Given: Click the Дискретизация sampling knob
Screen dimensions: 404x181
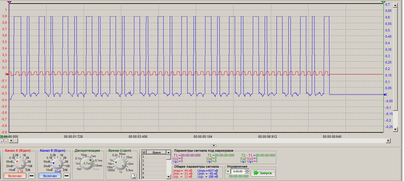Looking at the screenshot, I should [x=87, y=164].
